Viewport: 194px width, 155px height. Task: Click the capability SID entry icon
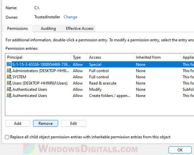(9, 64)
